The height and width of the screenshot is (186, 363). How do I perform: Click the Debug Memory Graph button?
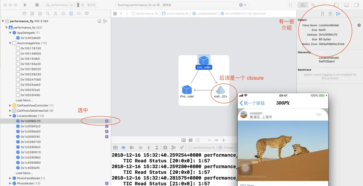click(173, 148)
